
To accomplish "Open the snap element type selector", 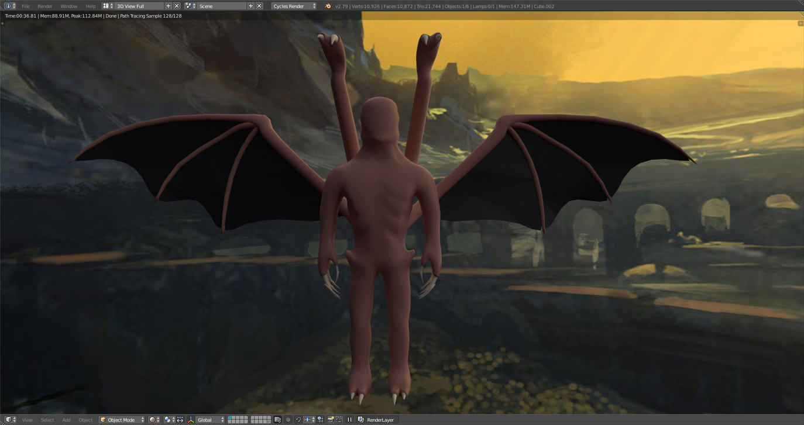I will [310, 420].
